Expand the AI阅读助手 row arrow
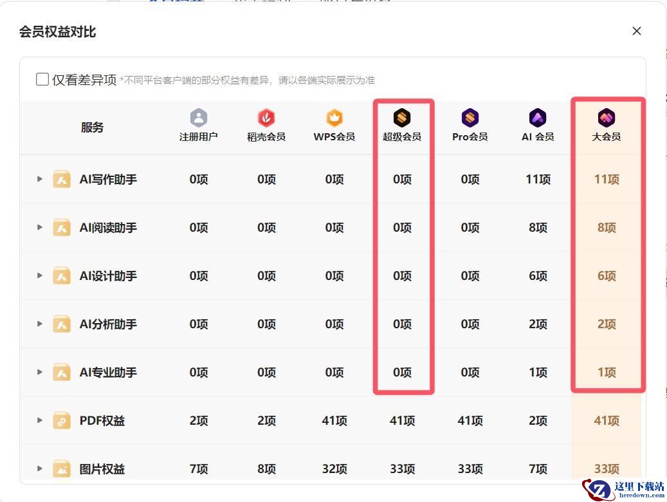 tap(40, 227)
